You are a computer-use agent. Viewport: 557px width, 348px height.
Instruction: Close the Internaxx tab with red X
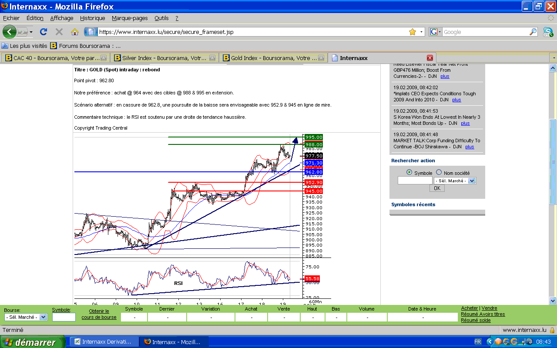point(430,58)
